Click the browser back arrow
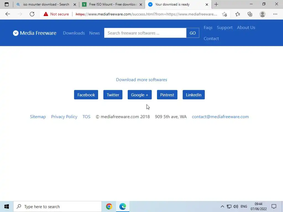This screenshot has width=283, height=212. tap(7, 14)
